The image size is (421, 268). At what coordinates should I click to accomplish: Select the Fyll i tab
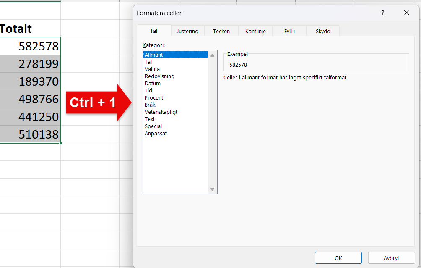click(289, 32)
